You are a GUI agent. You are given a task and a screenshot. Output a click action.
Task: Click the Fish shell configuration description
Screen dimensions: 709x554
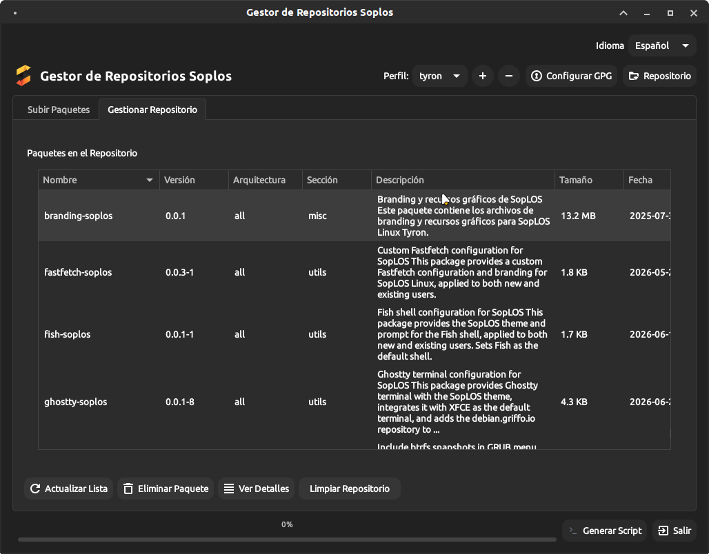pyautogui.click(x=463, y=334)
